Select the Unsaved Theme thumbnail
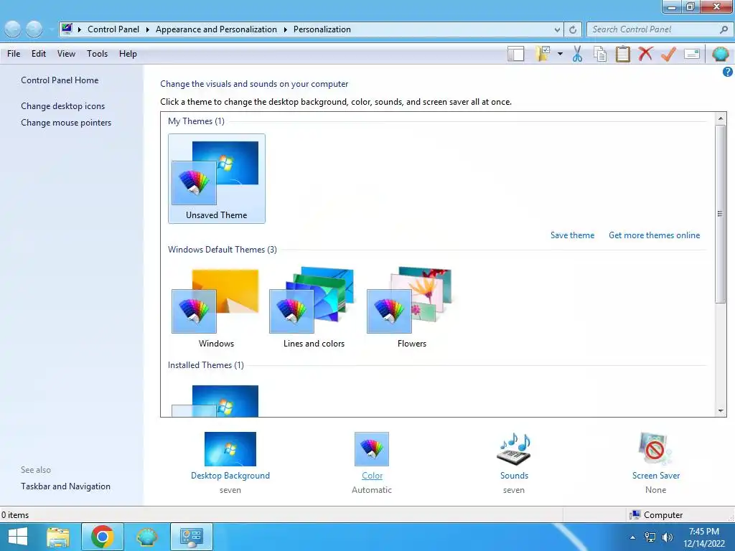 (216, 178)
